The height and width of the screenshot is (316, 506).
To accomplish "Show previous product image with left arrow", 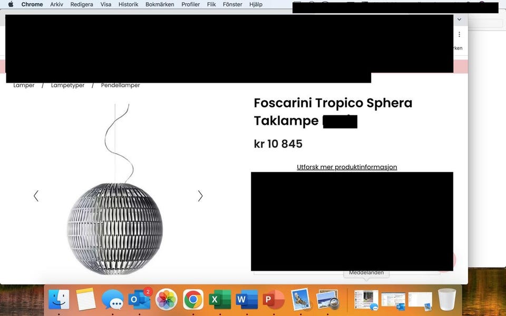I will (36, 196).
